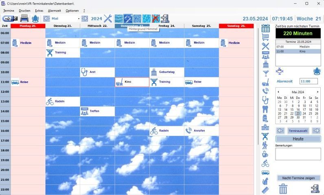Screen dimensions: 324x195
Task: Go to next month with right arrow
Action: point(85,18)
